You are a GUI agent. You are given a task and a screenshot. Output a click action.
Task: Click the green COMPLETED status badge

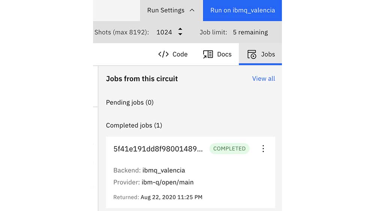229,149
